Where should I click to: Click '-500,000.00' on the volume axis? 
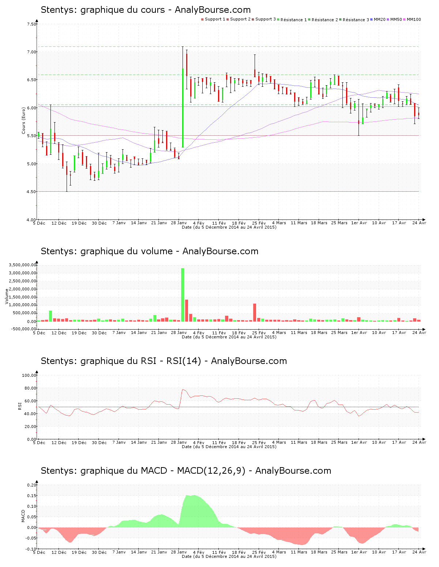[x=24, y=329]
